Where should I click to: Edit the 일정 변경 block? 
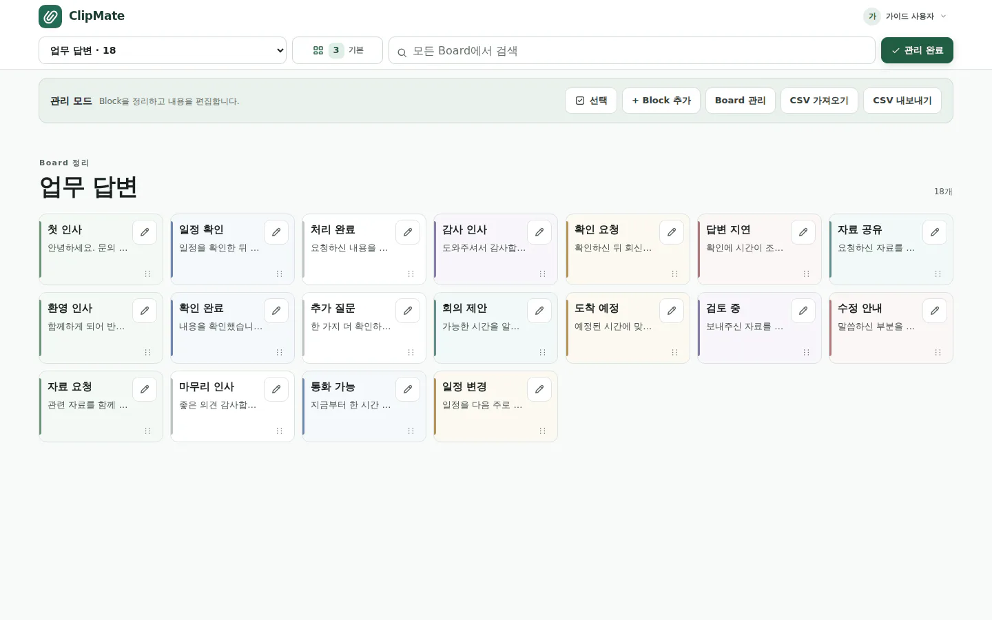tap(539, 389)
